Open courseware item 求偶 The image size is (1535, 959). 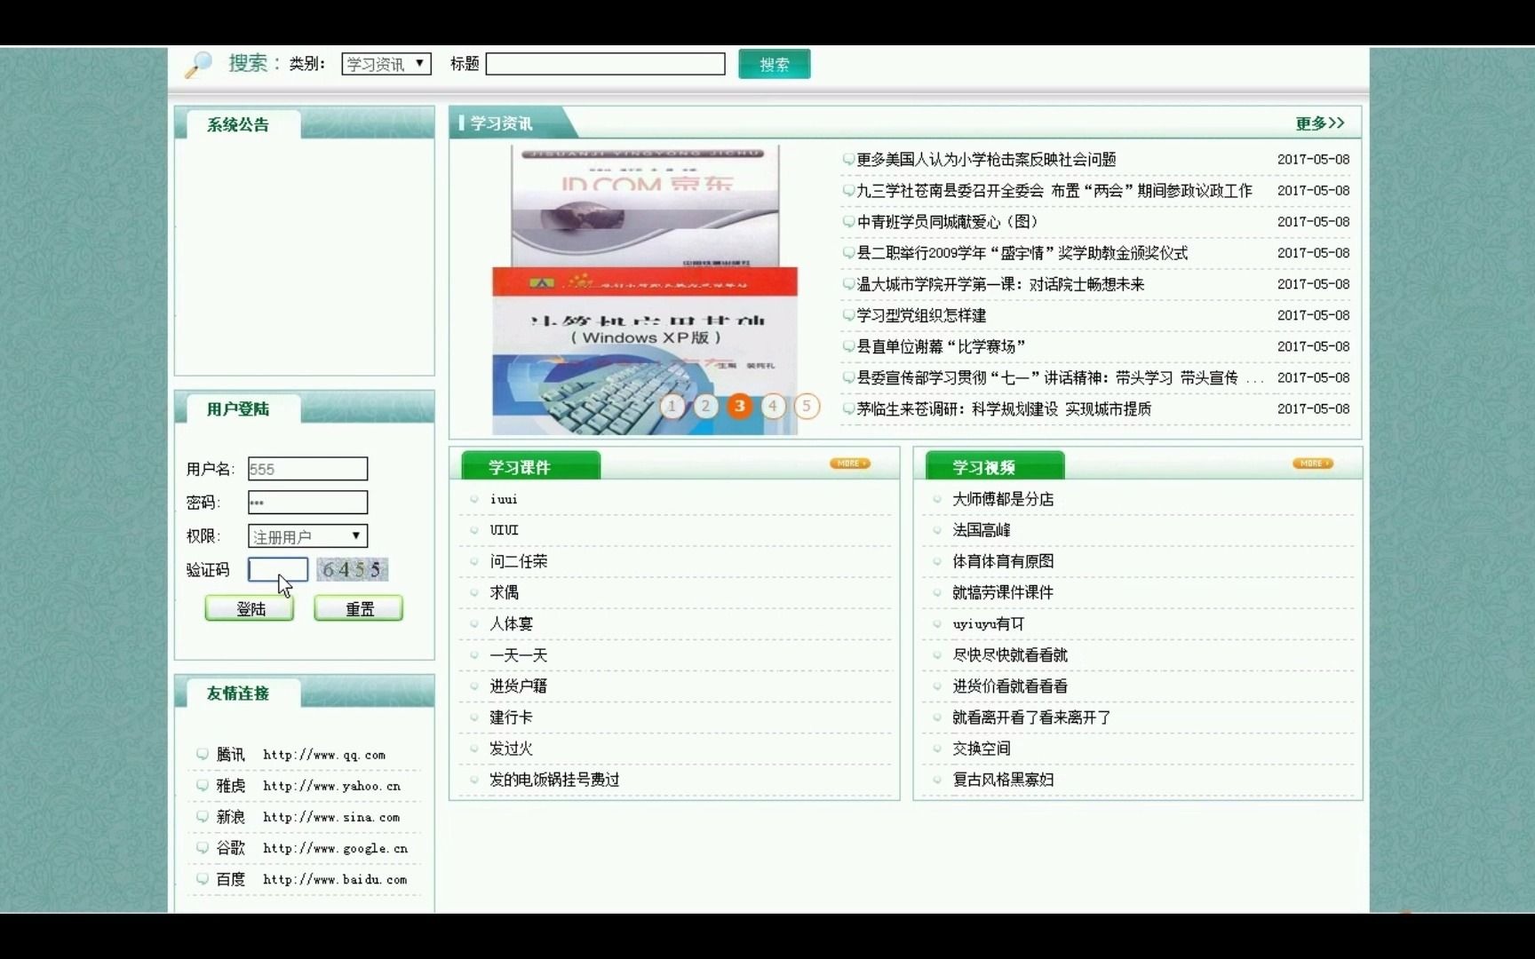(x=504, y=592)
